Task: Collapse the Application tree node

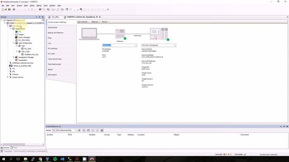Action: 11,29
